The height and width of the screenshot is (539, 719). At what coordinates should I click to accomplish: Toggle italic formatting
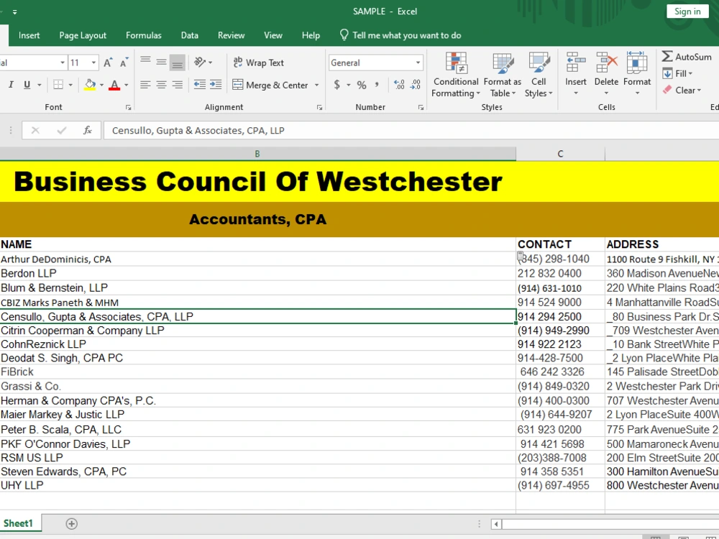(x=11, y=85)
